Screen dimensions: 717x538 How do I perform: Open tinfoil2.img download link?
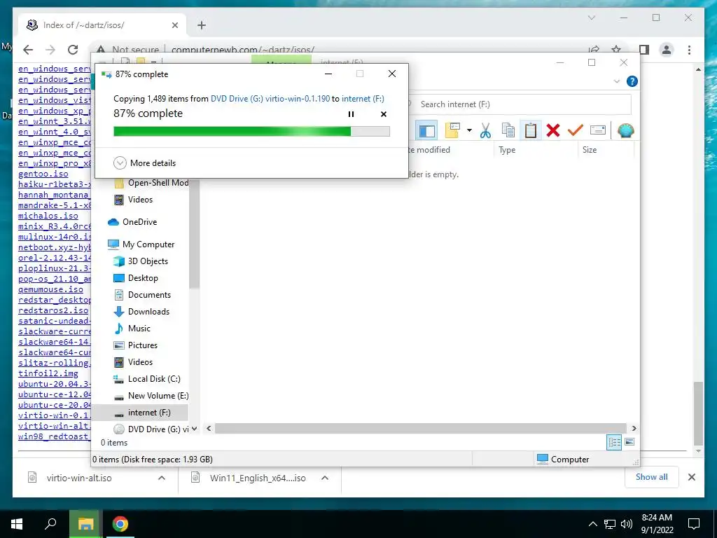click(x=48, y=373)
